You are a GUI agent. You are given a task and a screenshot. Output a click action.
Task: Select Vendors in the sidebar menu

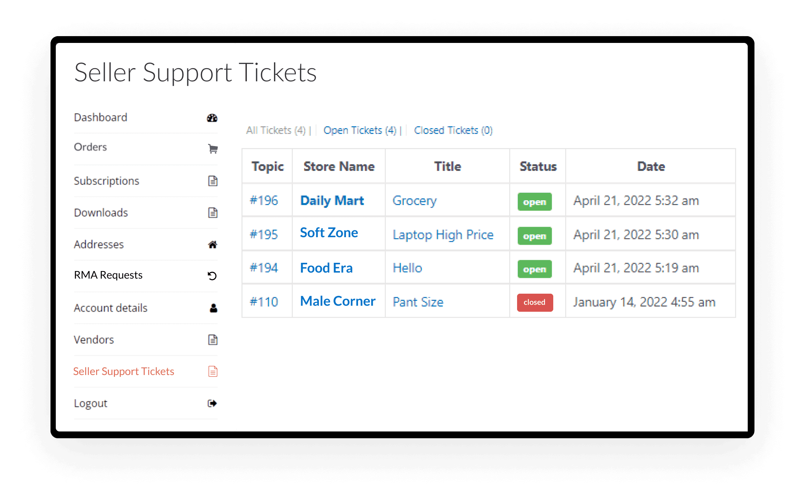pyautogui.click(x=94, y=340)
